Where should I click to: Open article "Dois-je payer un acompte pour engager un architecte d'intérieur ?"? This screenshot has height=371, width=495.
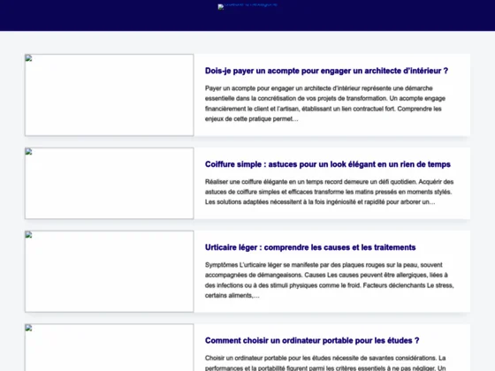tap(326, 71)
